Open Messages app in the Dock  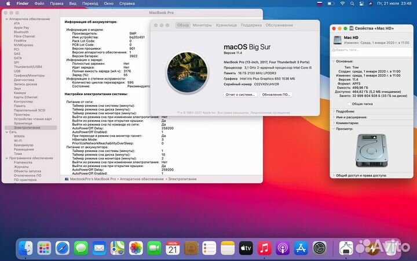point(81,248)
